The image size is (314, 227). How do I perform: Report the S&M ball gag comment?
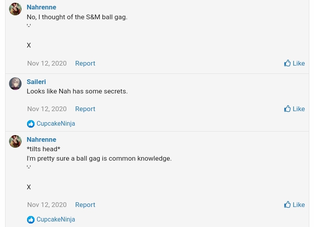click(x=85, y=63)
